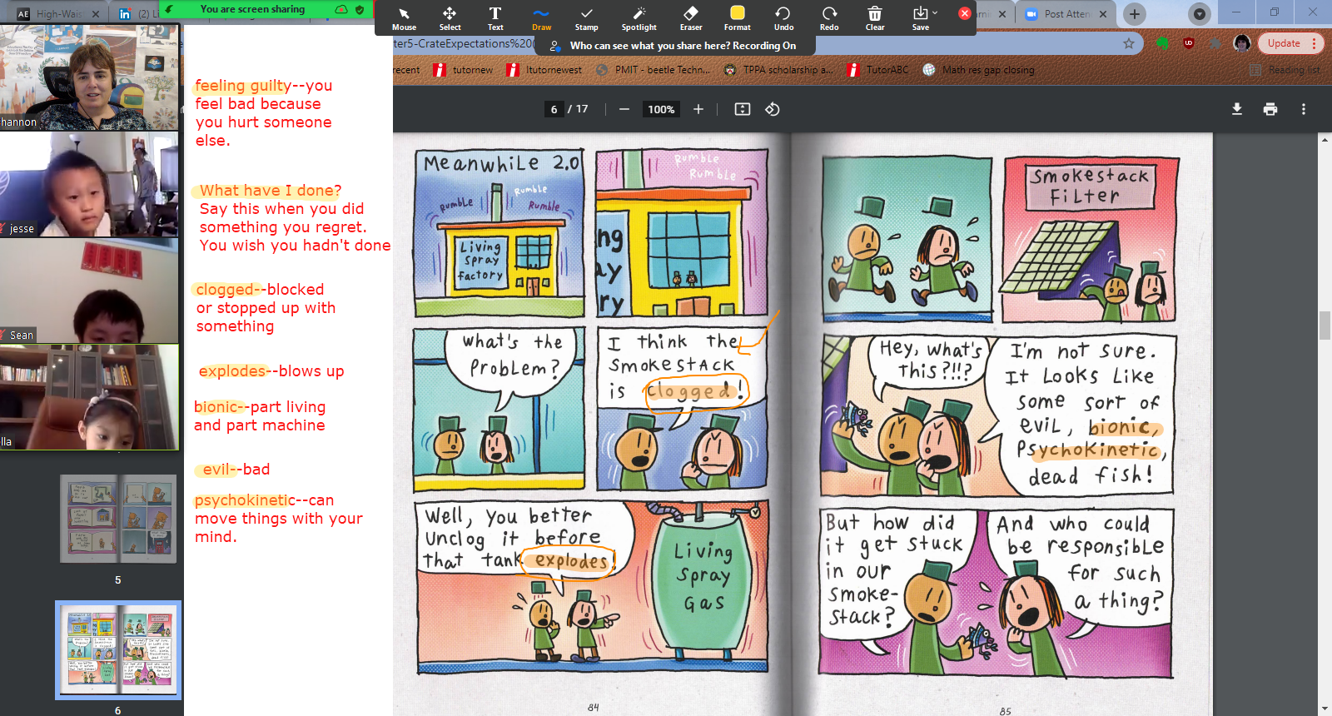Image resolution: width=1332 pixels, height=716 pixels.
Task: Click the cloud recording indicator icon
Action: [x=341, y=9]
